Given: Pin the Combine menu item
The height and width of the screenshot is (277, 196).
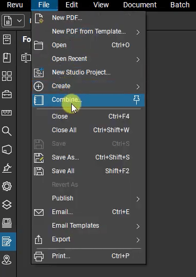Looking at the screenshot, I should click(136, 100).
